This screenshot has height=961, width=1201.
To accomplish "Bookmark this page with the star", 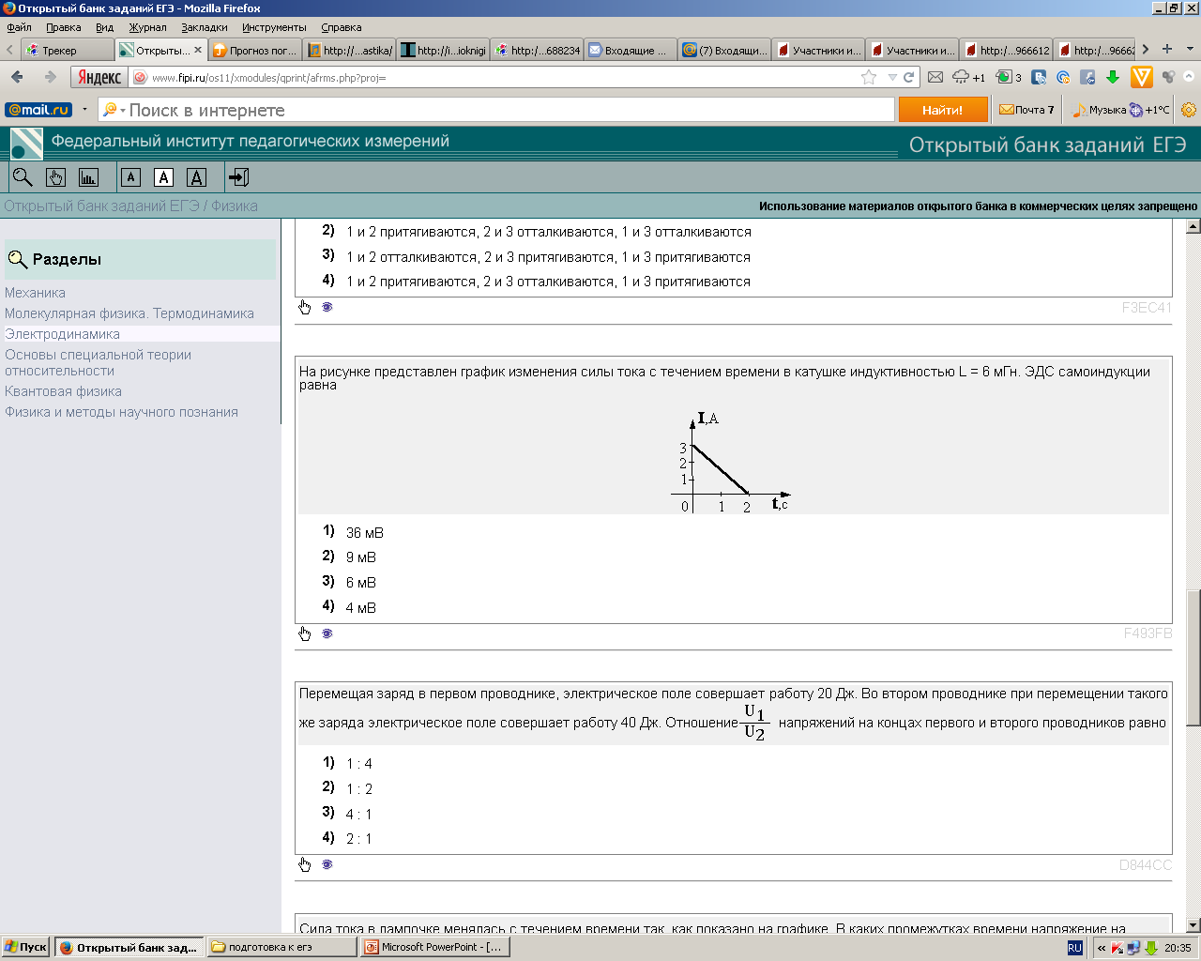I will pyautogui.click(x=869, y=77).
